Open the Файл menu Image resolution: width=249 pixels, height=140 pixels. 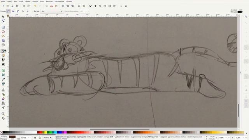3,2
